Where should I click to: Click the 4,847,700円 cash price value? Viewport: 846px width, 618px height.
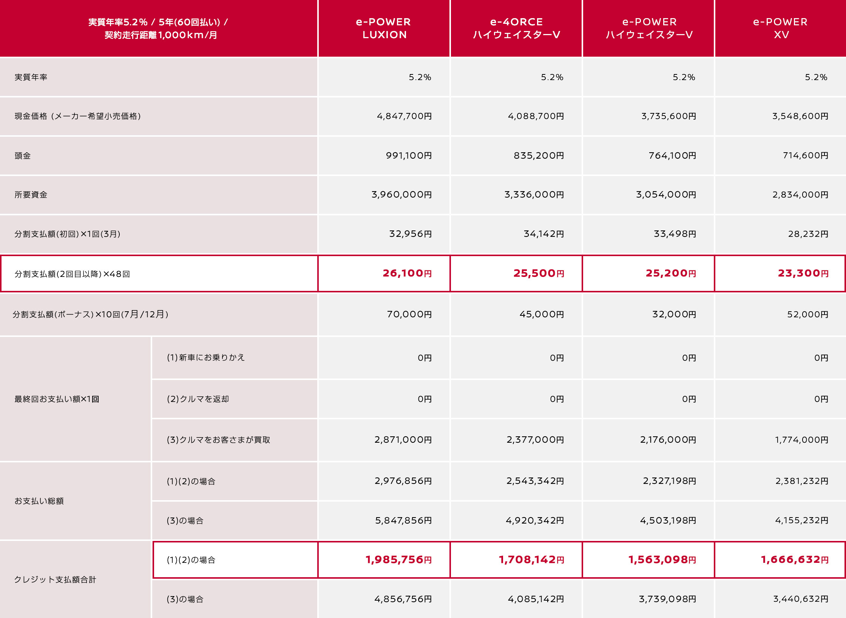coord(404,116)
